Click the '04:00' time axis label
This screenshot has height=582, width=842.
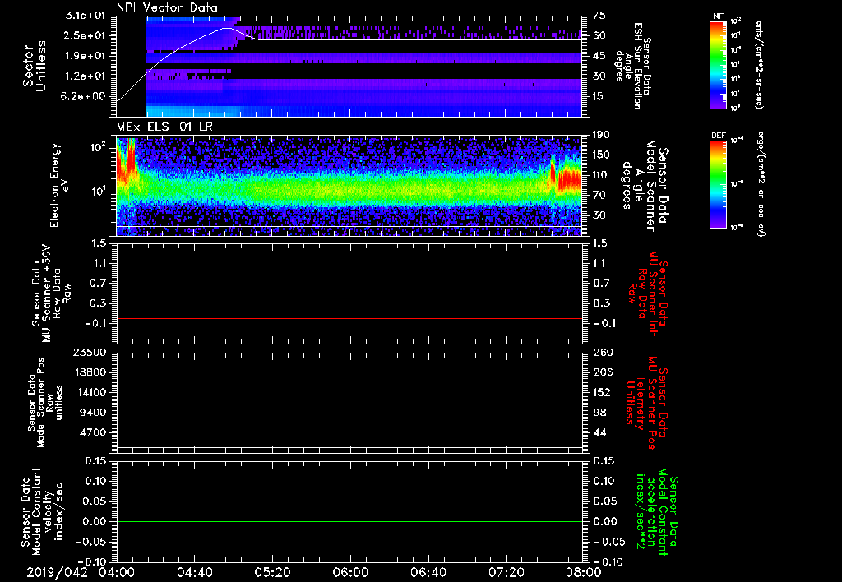(x=117, y=572)
